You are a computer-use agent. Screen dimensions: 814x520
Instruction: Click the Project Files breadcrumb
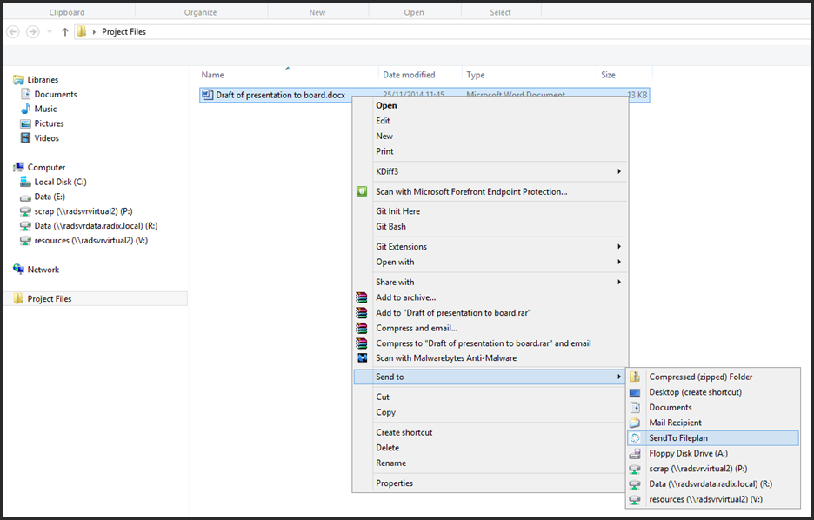click(123, 31)
